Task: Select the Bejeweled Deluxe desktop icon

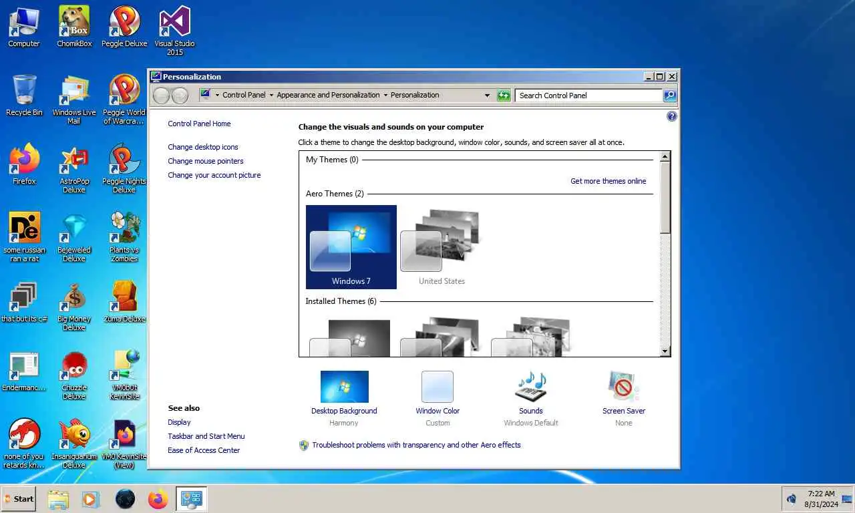Action: pyautogui.click(x=74, y=238)
